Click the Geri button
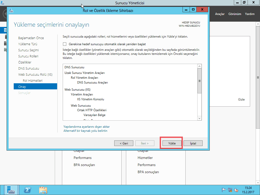260x195 pixels. click(124, 143)
